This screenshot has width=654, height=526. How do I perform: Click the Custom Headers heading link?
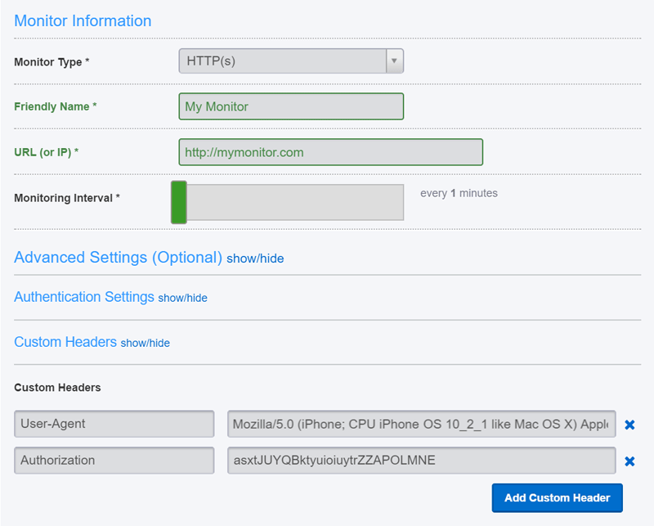tap(65, 341)
